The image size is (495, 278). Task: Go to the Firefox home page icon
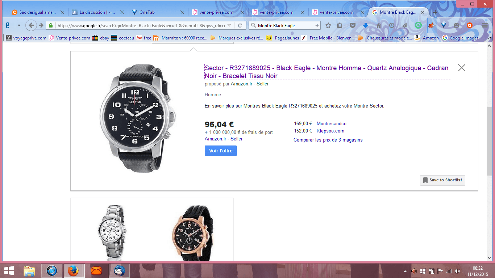[x=379, y=25]
